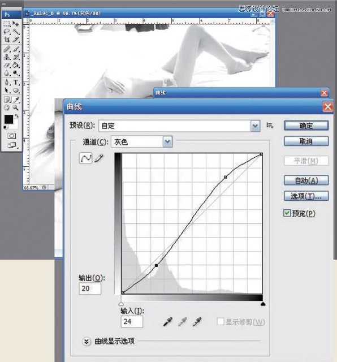
Task: Select the Crop tool
Action: [x=7, y=40]
